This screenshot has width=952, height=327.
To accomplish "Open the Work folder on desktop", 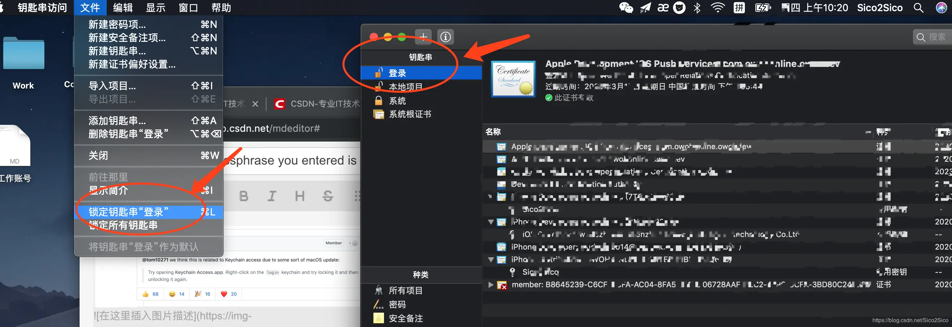I will 23,54.
